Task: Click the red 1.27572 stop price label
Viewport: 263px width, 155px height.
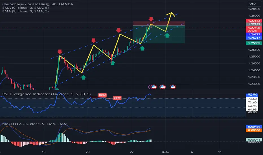Action: 254,21
